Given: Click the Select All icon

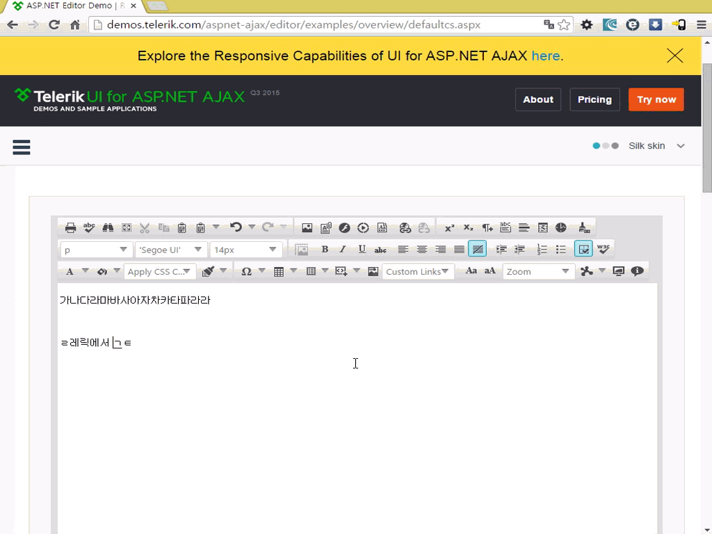Looking at the screenshot, I should click(x=127, y=227).
